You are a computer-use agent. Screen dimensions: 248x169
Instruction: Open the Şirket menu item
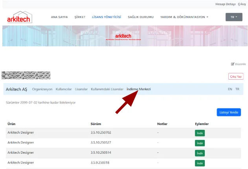pos(80,17)
